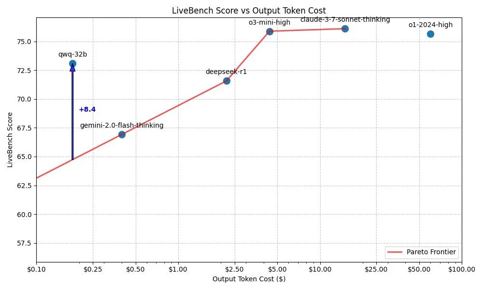Screen dimensions: 483x290
Task: Click the gemini-2.0-flash-thinking data point
Action: [122, 134]
